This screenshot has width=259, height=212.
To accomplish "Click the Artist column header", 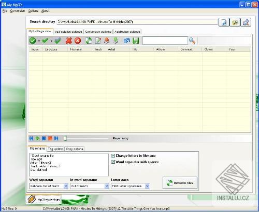I will pos(118,49).
